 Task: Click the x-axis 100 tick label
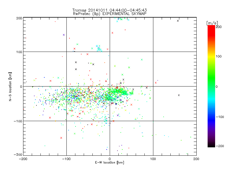tap(153, 159)
